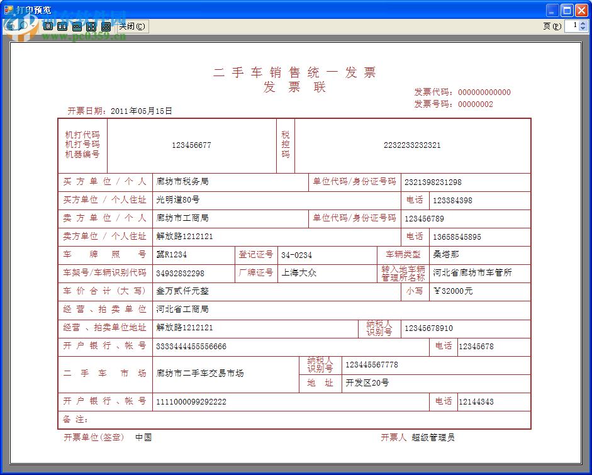
Task: Click VIN value 34932832298
Action: (x=180, y=274)
